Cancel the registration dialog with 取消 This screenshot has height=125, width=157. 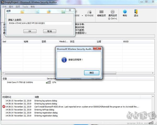49,31
